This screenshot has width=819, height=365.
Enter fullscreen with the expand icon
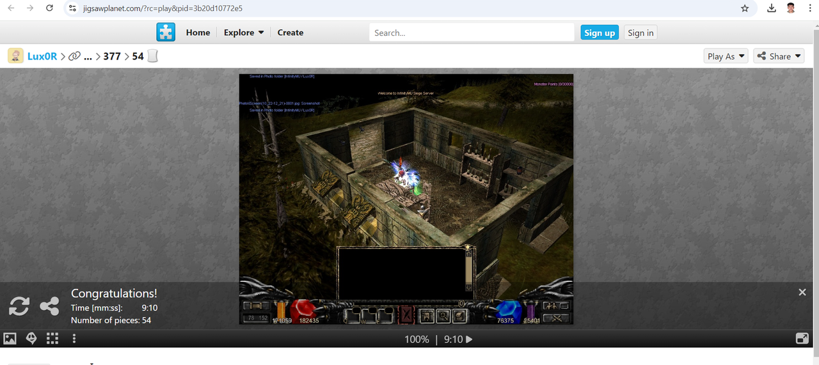pos(802,339)
